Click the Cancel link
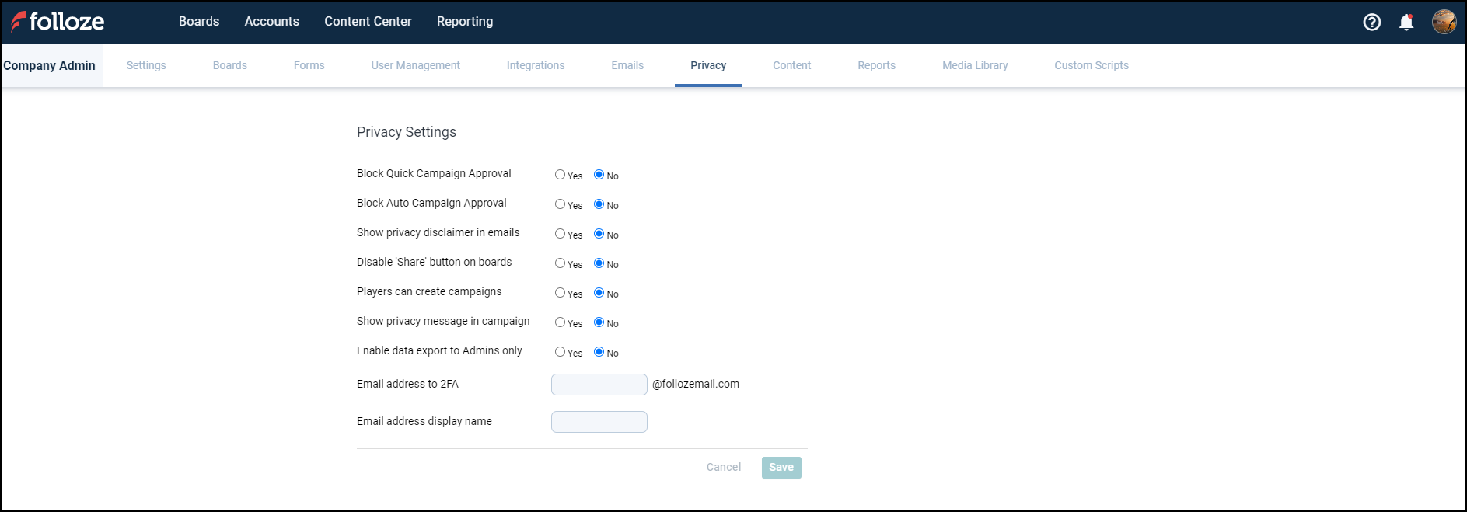Screen dimensions: 1467x512 pos(723,468)
